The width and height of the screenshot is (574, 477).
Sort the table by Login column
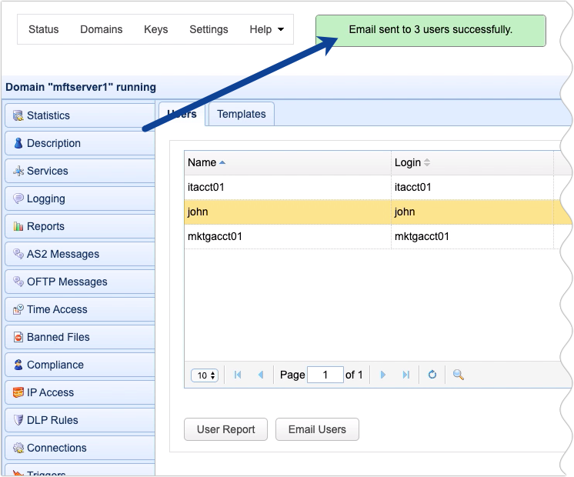pos(408,162)
